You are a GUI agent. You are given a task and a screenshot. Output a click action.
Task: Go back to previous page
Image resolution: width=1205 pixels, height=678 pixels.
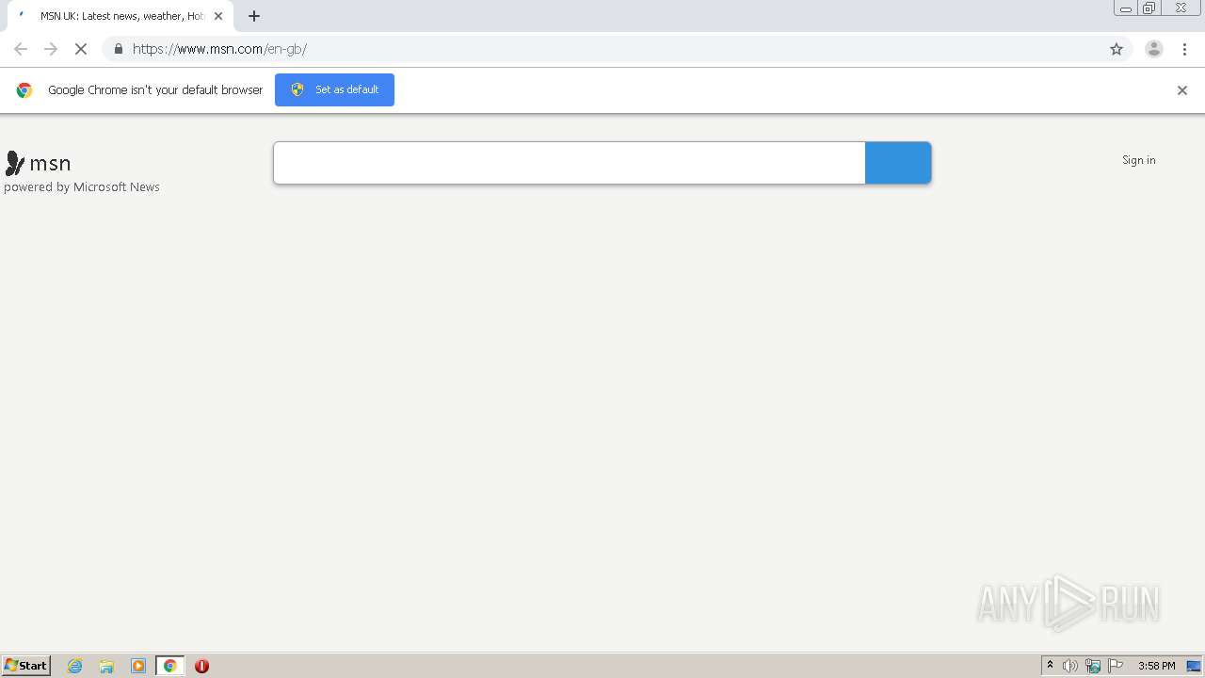coord(21,49)
